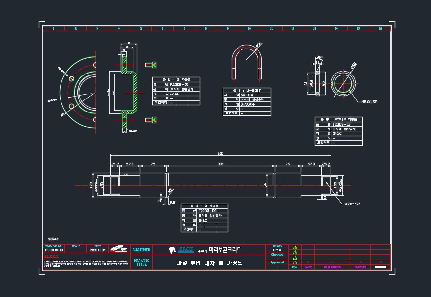Click the red stamp logo beside the date
This screenshot has height=297, width=431.
tap(119, 249)
